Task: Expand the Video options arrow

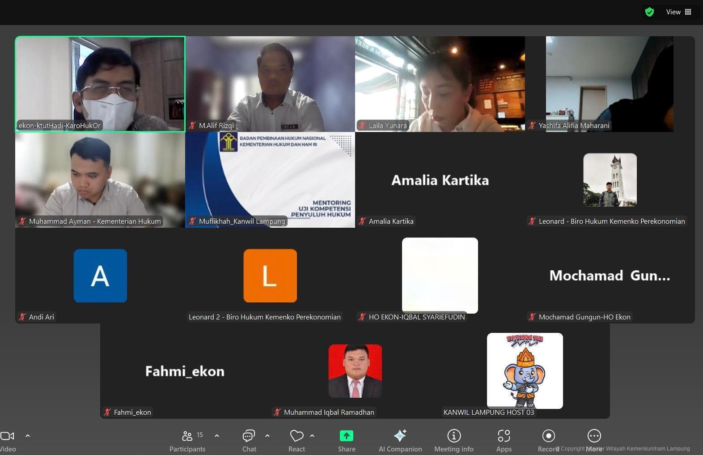Action: point(28,435)
